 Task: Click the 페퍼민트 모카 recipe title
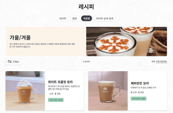tap(140, 83)
